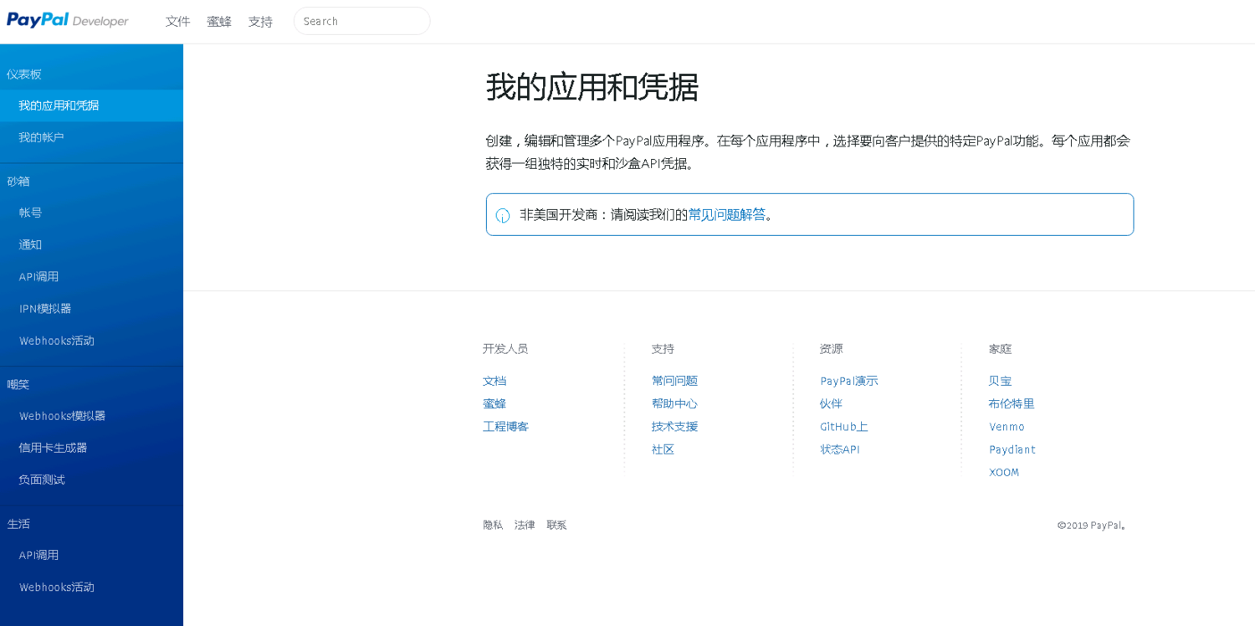1255x626 pixels.
Task: Open the 帮助中心 footer link
Action: pos(674,403)
